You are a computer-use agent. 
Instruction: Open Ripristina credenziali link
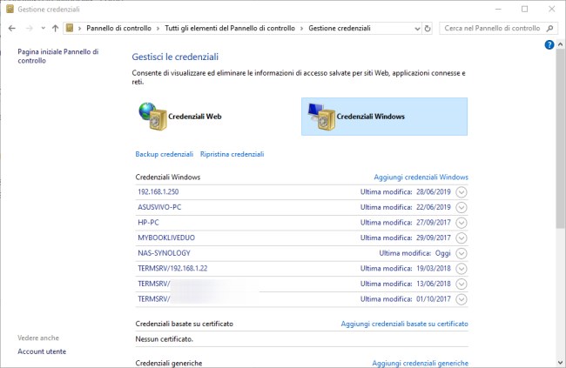pos(232,154)
